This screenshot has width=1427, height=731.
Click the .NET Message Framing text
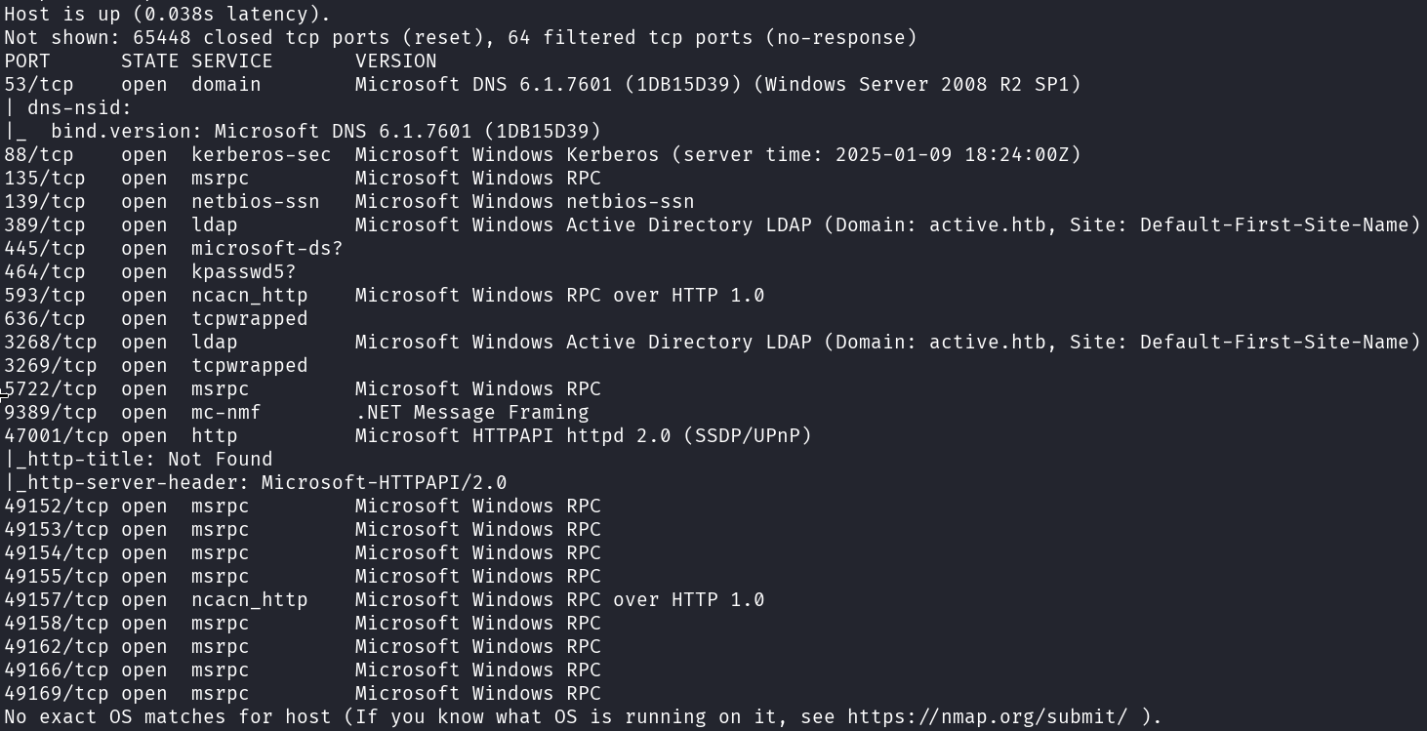(x=471, y=412)
